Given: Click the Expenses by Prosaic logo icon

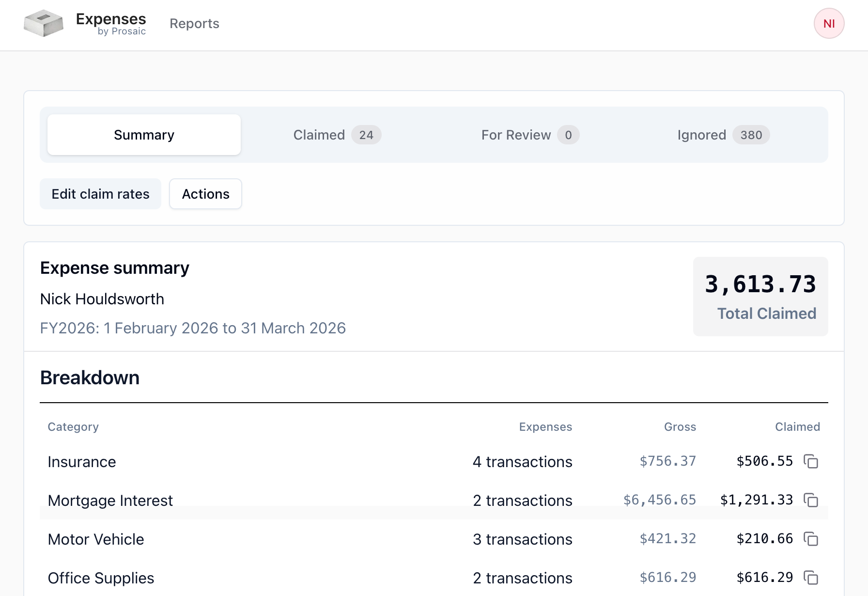Looking at the screenshot, I should (44, 23).
